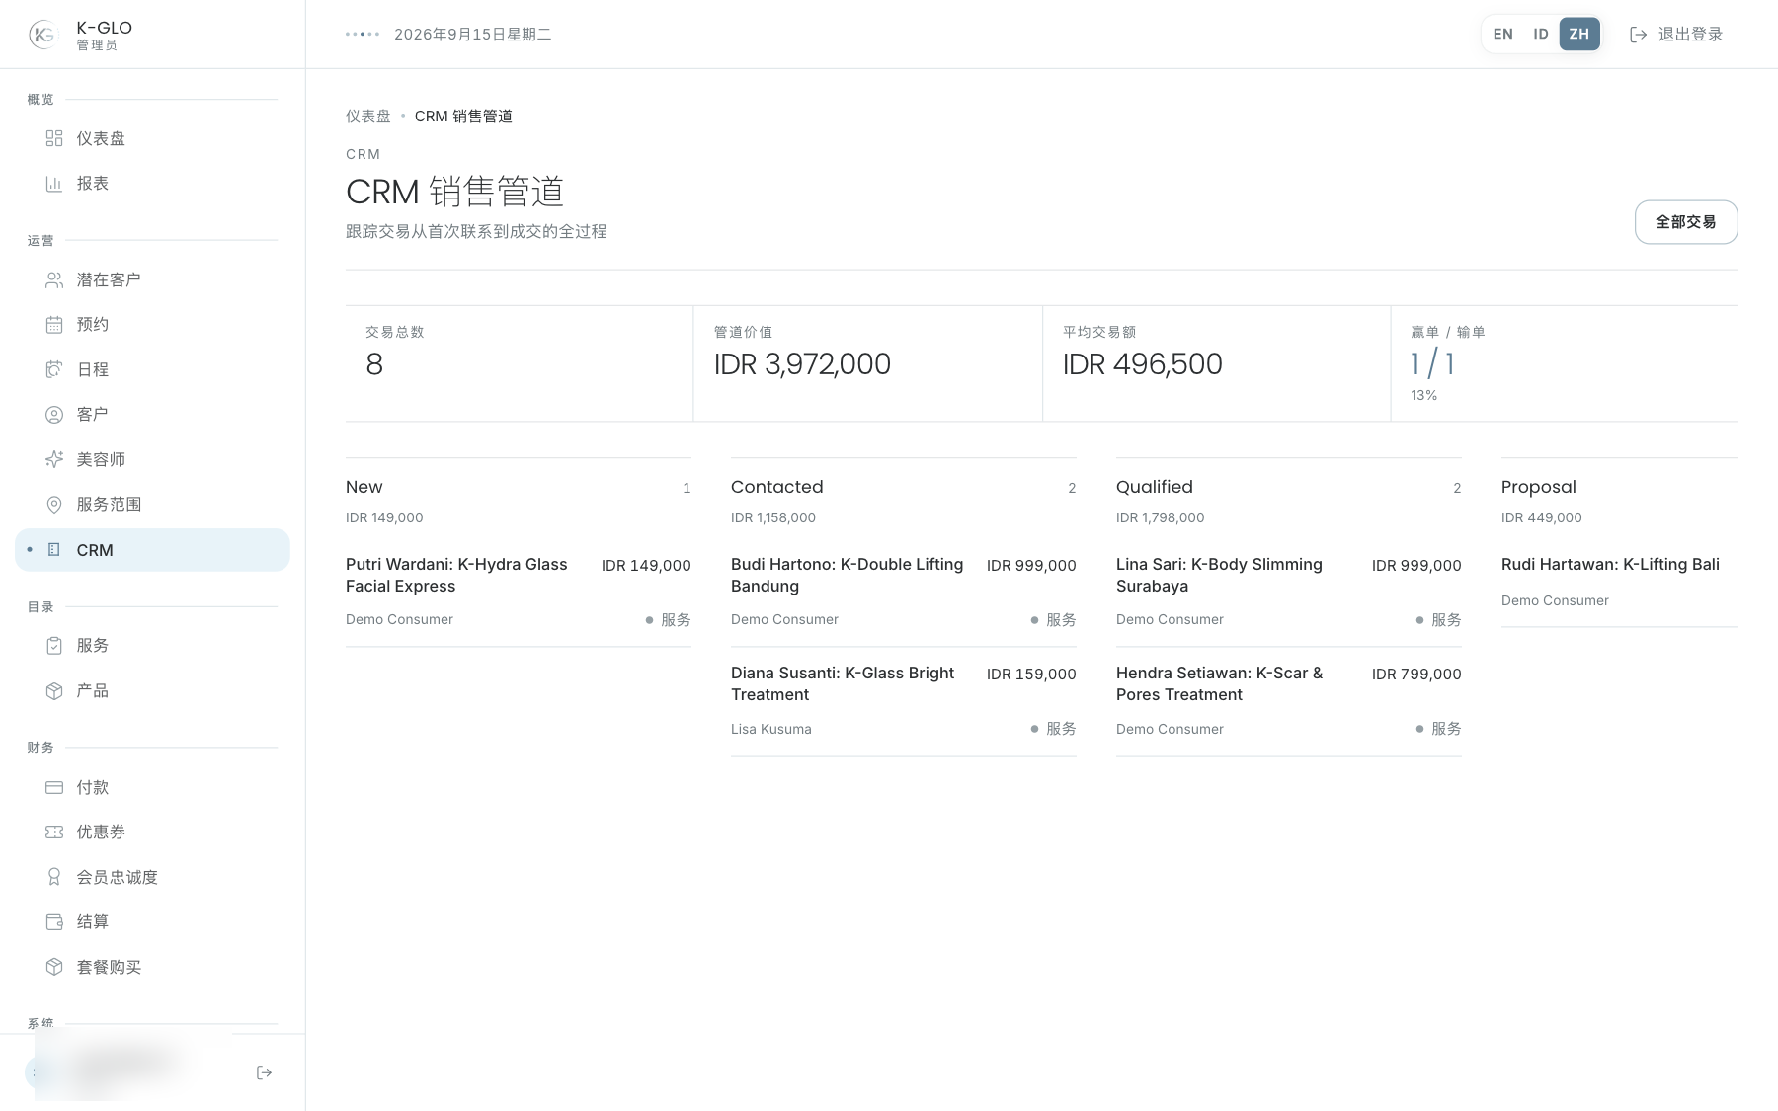Screen dimensions: 1778x1111
Task: Click the Contacted column header
Action: pyautogui.click(x=776, y=487)
